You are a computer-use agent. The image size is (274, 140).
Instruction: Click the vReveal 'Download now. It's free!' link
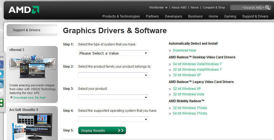click(30, 98)
